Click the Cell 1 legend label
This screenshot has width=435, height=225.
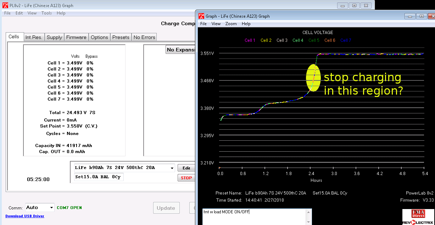pos(250,40)
